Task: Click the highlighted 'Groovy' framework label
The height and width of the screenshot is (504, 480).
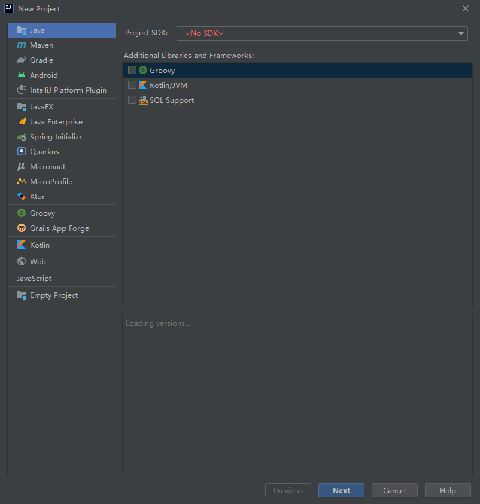Action: (162, 71)
